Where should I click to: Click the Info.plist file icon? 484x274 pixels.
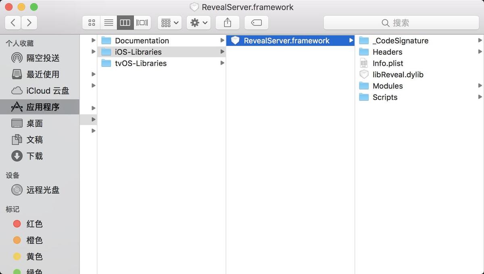coord(364,63)
